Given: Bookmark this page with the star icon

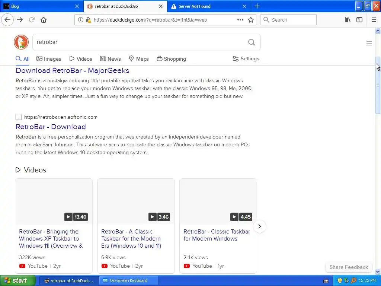Looking at the screenshot, I should click(251, 20).
